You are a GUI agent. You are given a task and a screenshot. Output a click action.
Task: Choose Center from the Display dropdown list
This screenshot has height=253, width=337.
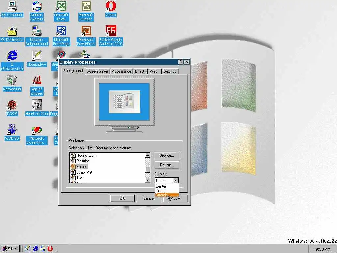[167, 186]
